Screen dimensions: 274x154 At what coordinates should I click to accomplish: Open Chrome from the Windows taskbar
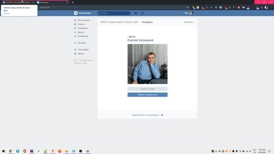(11, 151)
